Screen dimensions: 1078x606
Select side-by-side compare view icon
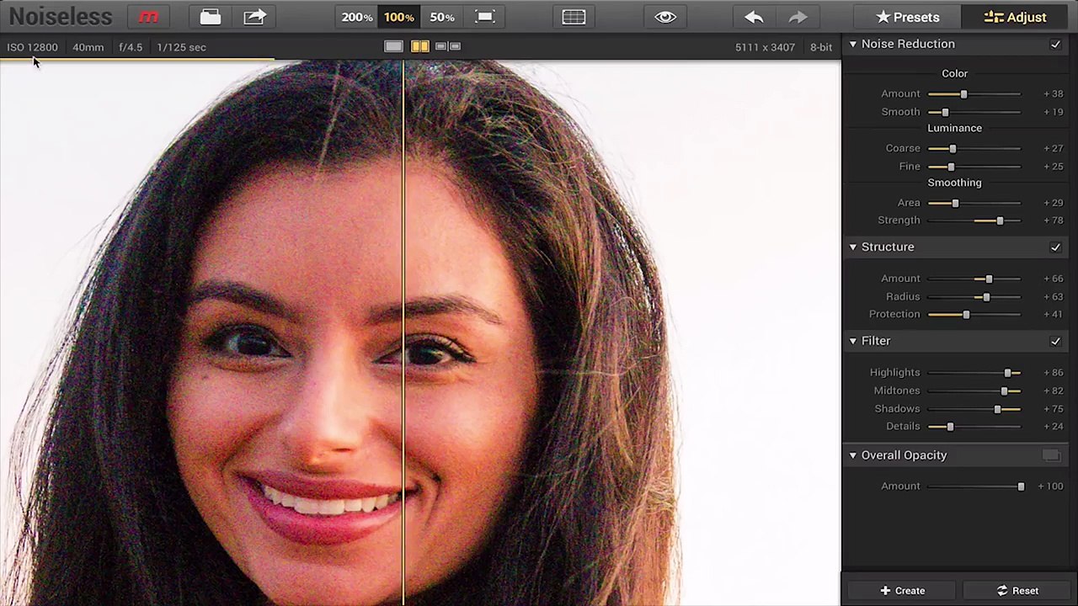448,46
